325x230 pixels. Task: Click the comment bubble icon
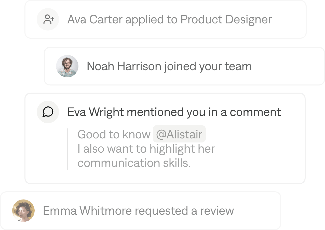[48, 112]
